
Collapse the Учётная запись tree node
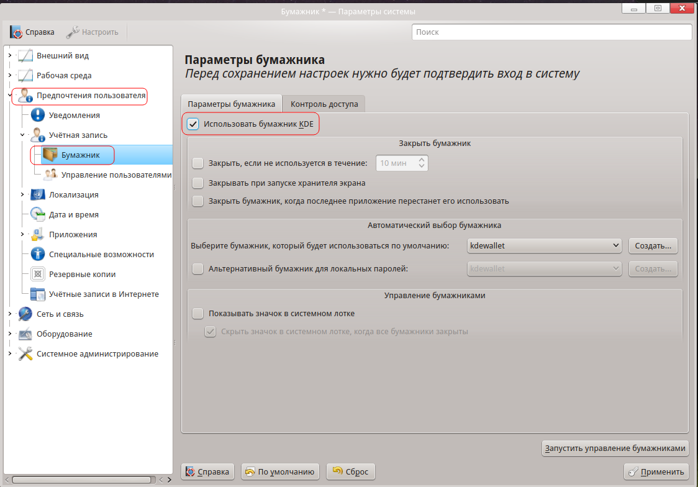(22, 135)
